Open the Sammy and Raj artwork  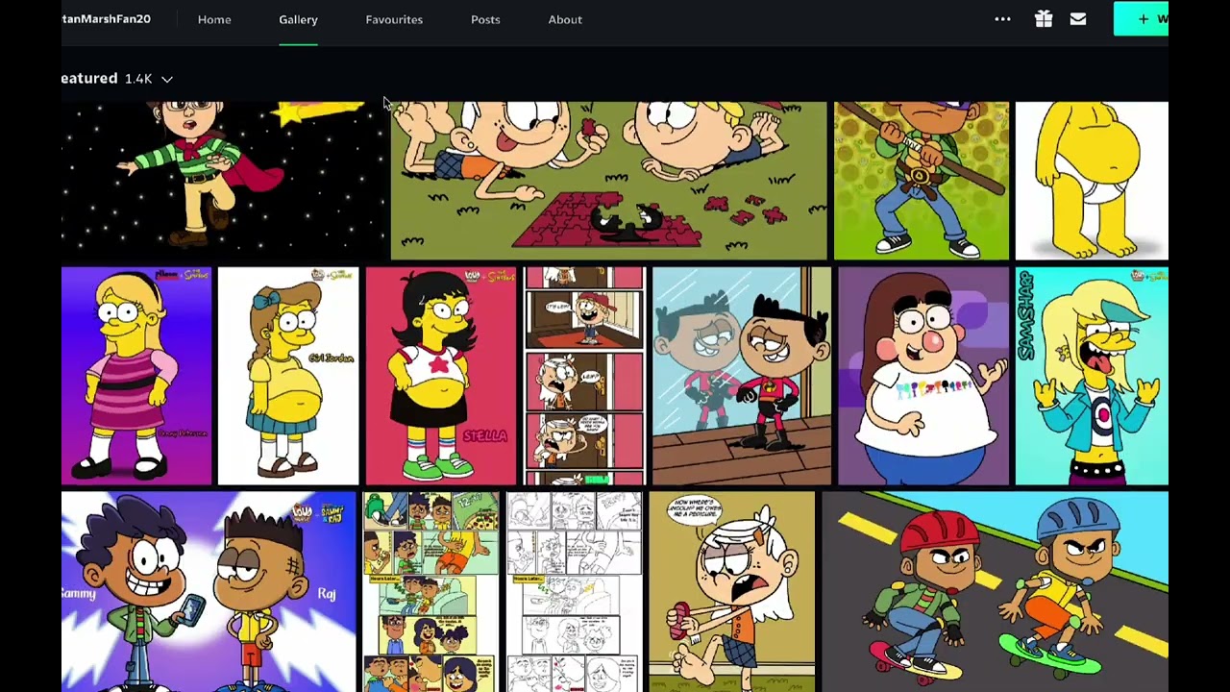tap(209, 592)
